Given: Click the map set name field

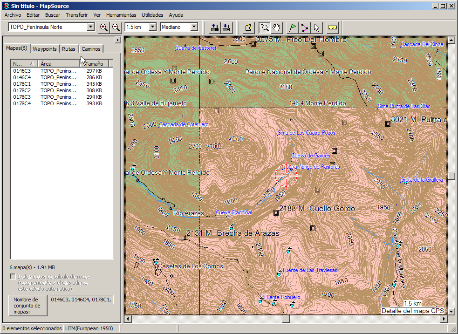Looking at the screenshot, I should click(82, 300).
